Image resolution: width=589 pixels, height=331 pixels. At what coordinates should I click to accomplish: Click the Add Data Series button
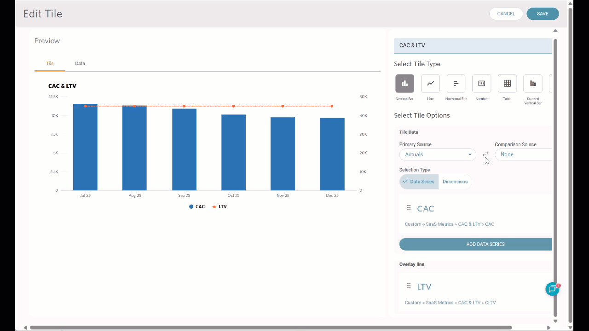coord(476,244)
